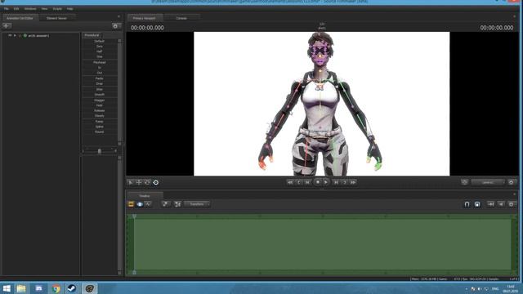Apply the Smooth procedural preset
This screenshot has width=523, height=294.
[x=100, y=95]
